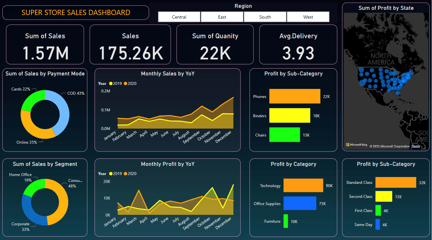The height and width of the screenshot is (240, 432).
Task: Click the Corporate 33% data label
Action: pyautogui.click(x=21, y=227)
